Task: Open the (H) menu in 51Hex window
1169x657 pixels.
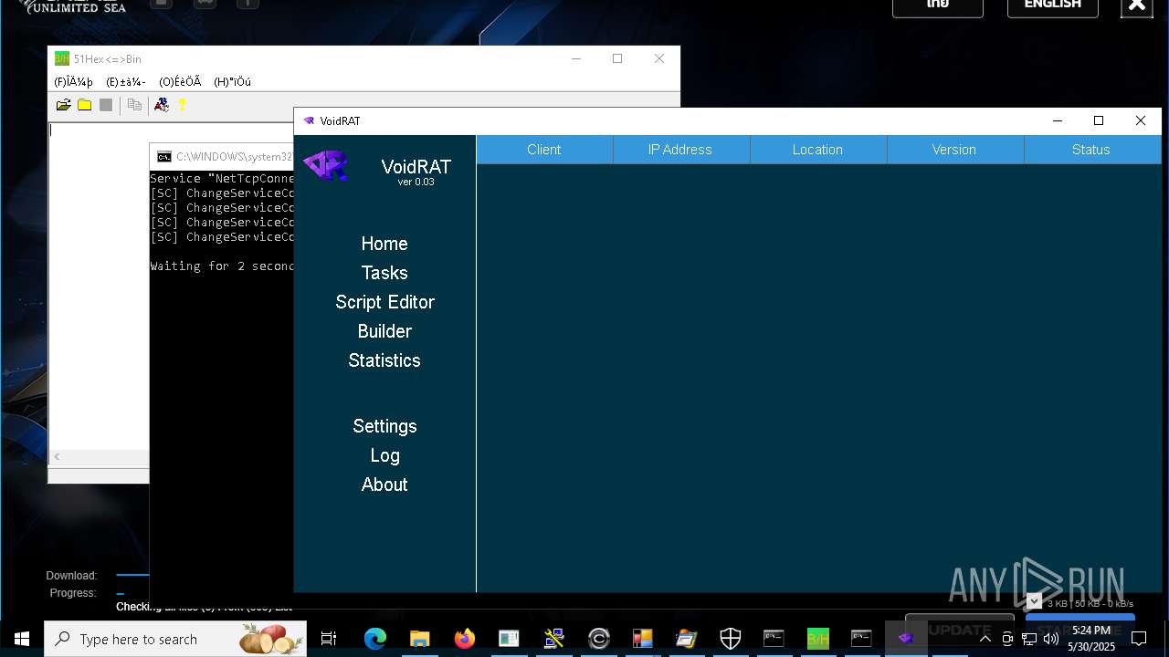Action: (232, 82)
